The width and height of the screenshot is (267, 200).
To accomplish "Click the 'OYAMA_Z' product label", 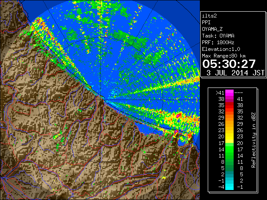I will point(212,29).
